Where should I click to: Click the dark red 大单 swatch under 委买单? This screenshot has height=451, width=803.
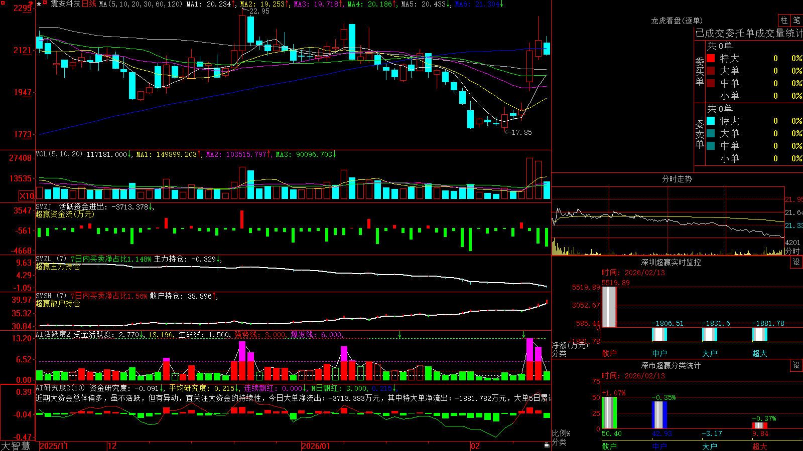pyautogui.click(x=711, y=71)
